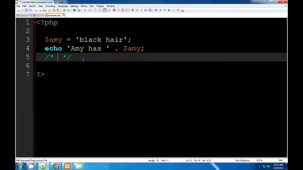Toggle synchronize vertical scrolling icon
Screen dimensions: 303x170
coord(95,10)
